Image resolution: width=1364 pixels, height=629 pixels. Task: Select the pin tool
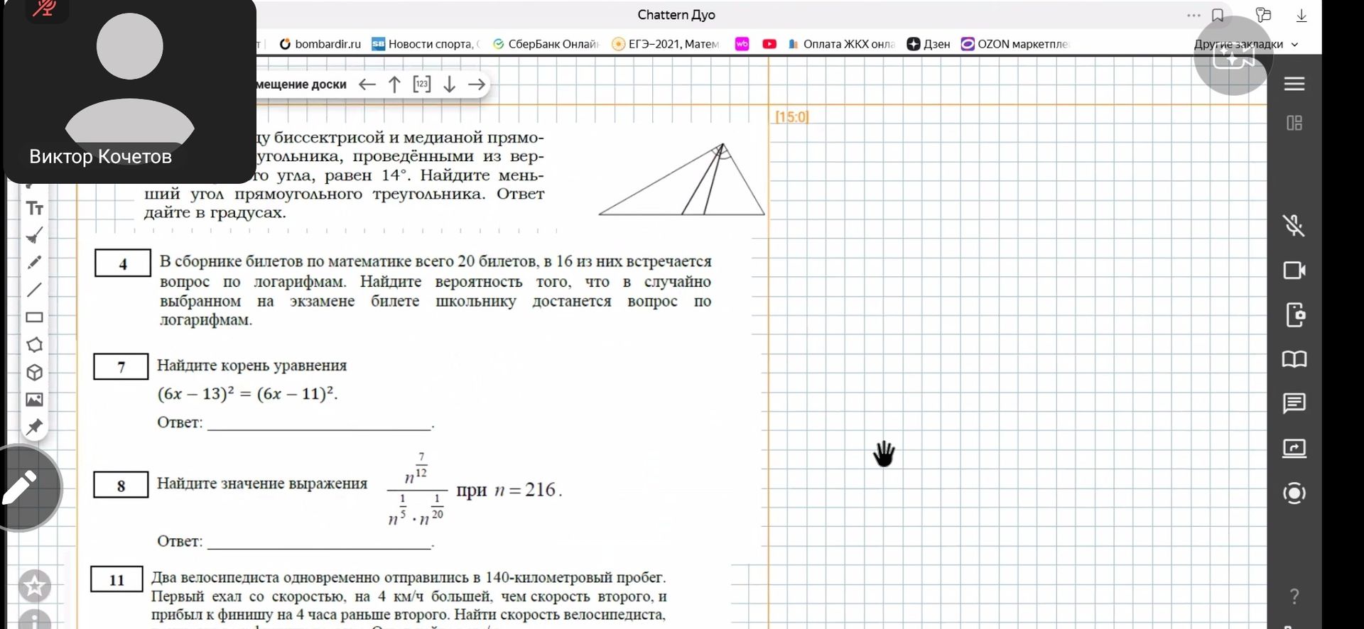point(34,427)
